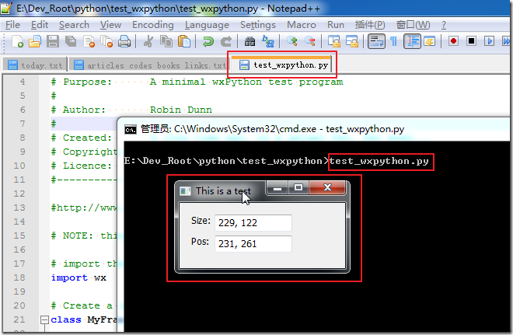Open the ? help menu
Image resolution: width=513 pixels, height=335 pixels.
[444, 25]
